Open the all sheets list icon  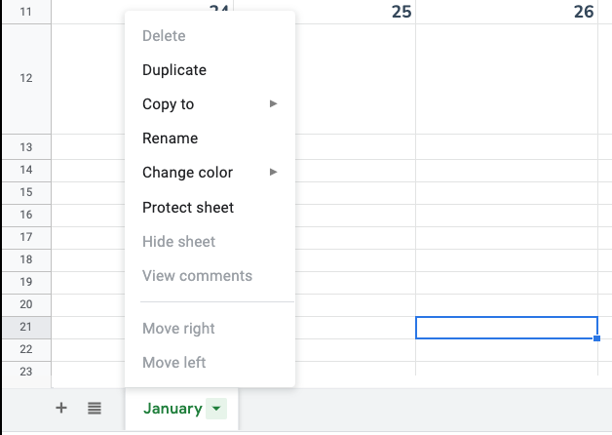pos(95,409)
